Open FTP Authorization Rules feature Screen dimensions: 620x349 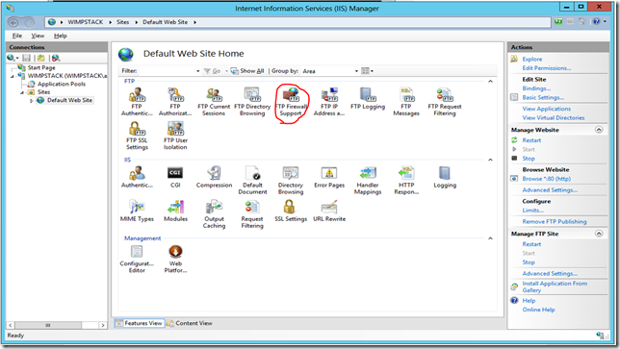(175, 102)
